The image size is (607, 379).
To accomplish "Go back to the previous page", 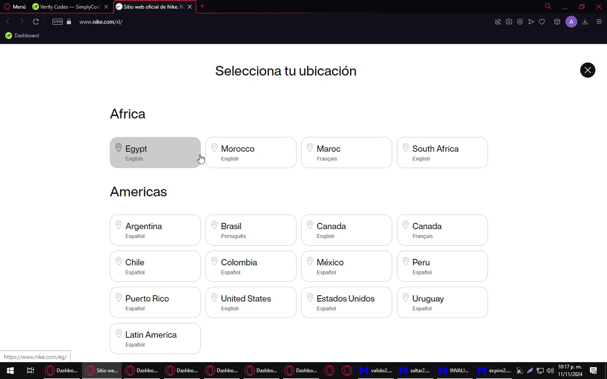I will [8, 21].
